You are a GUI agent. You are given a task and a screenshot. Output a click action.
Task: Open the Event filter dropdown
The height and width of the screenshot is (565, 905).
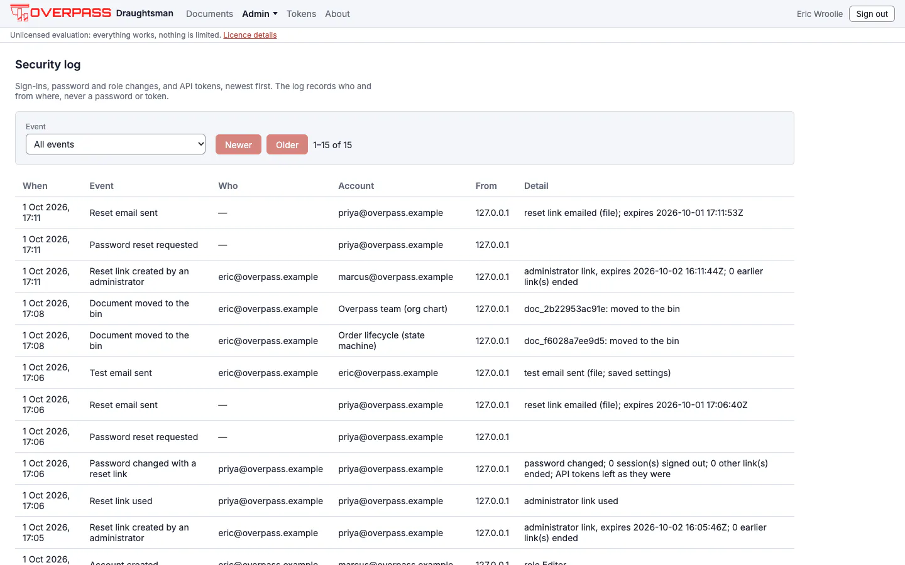click(116, 144)
